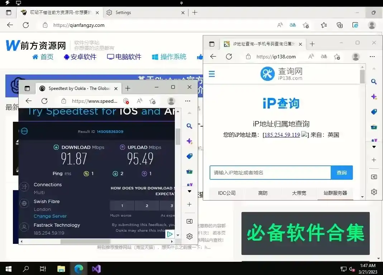Click Result ID 14505836309 link
The image size is (383, 275).
point(110,131)
